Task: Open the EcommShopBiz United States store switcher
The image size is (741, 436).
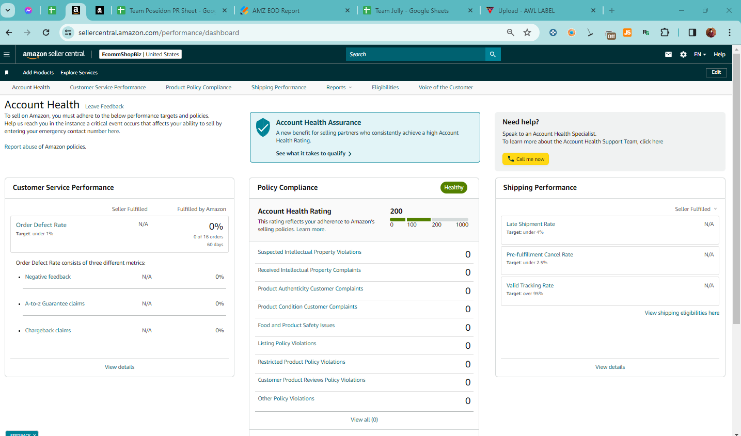Action: click(140, 54)
